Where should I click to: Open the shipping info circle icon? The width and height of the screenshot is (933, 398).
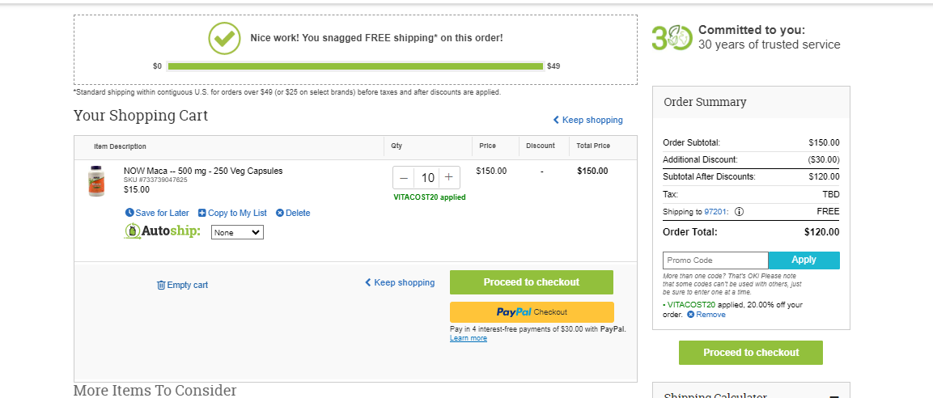coord(739,212)
